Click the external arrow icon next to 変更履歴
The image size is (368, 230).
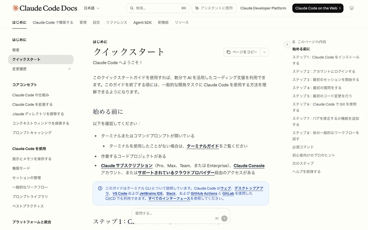[x=69, y=69]
